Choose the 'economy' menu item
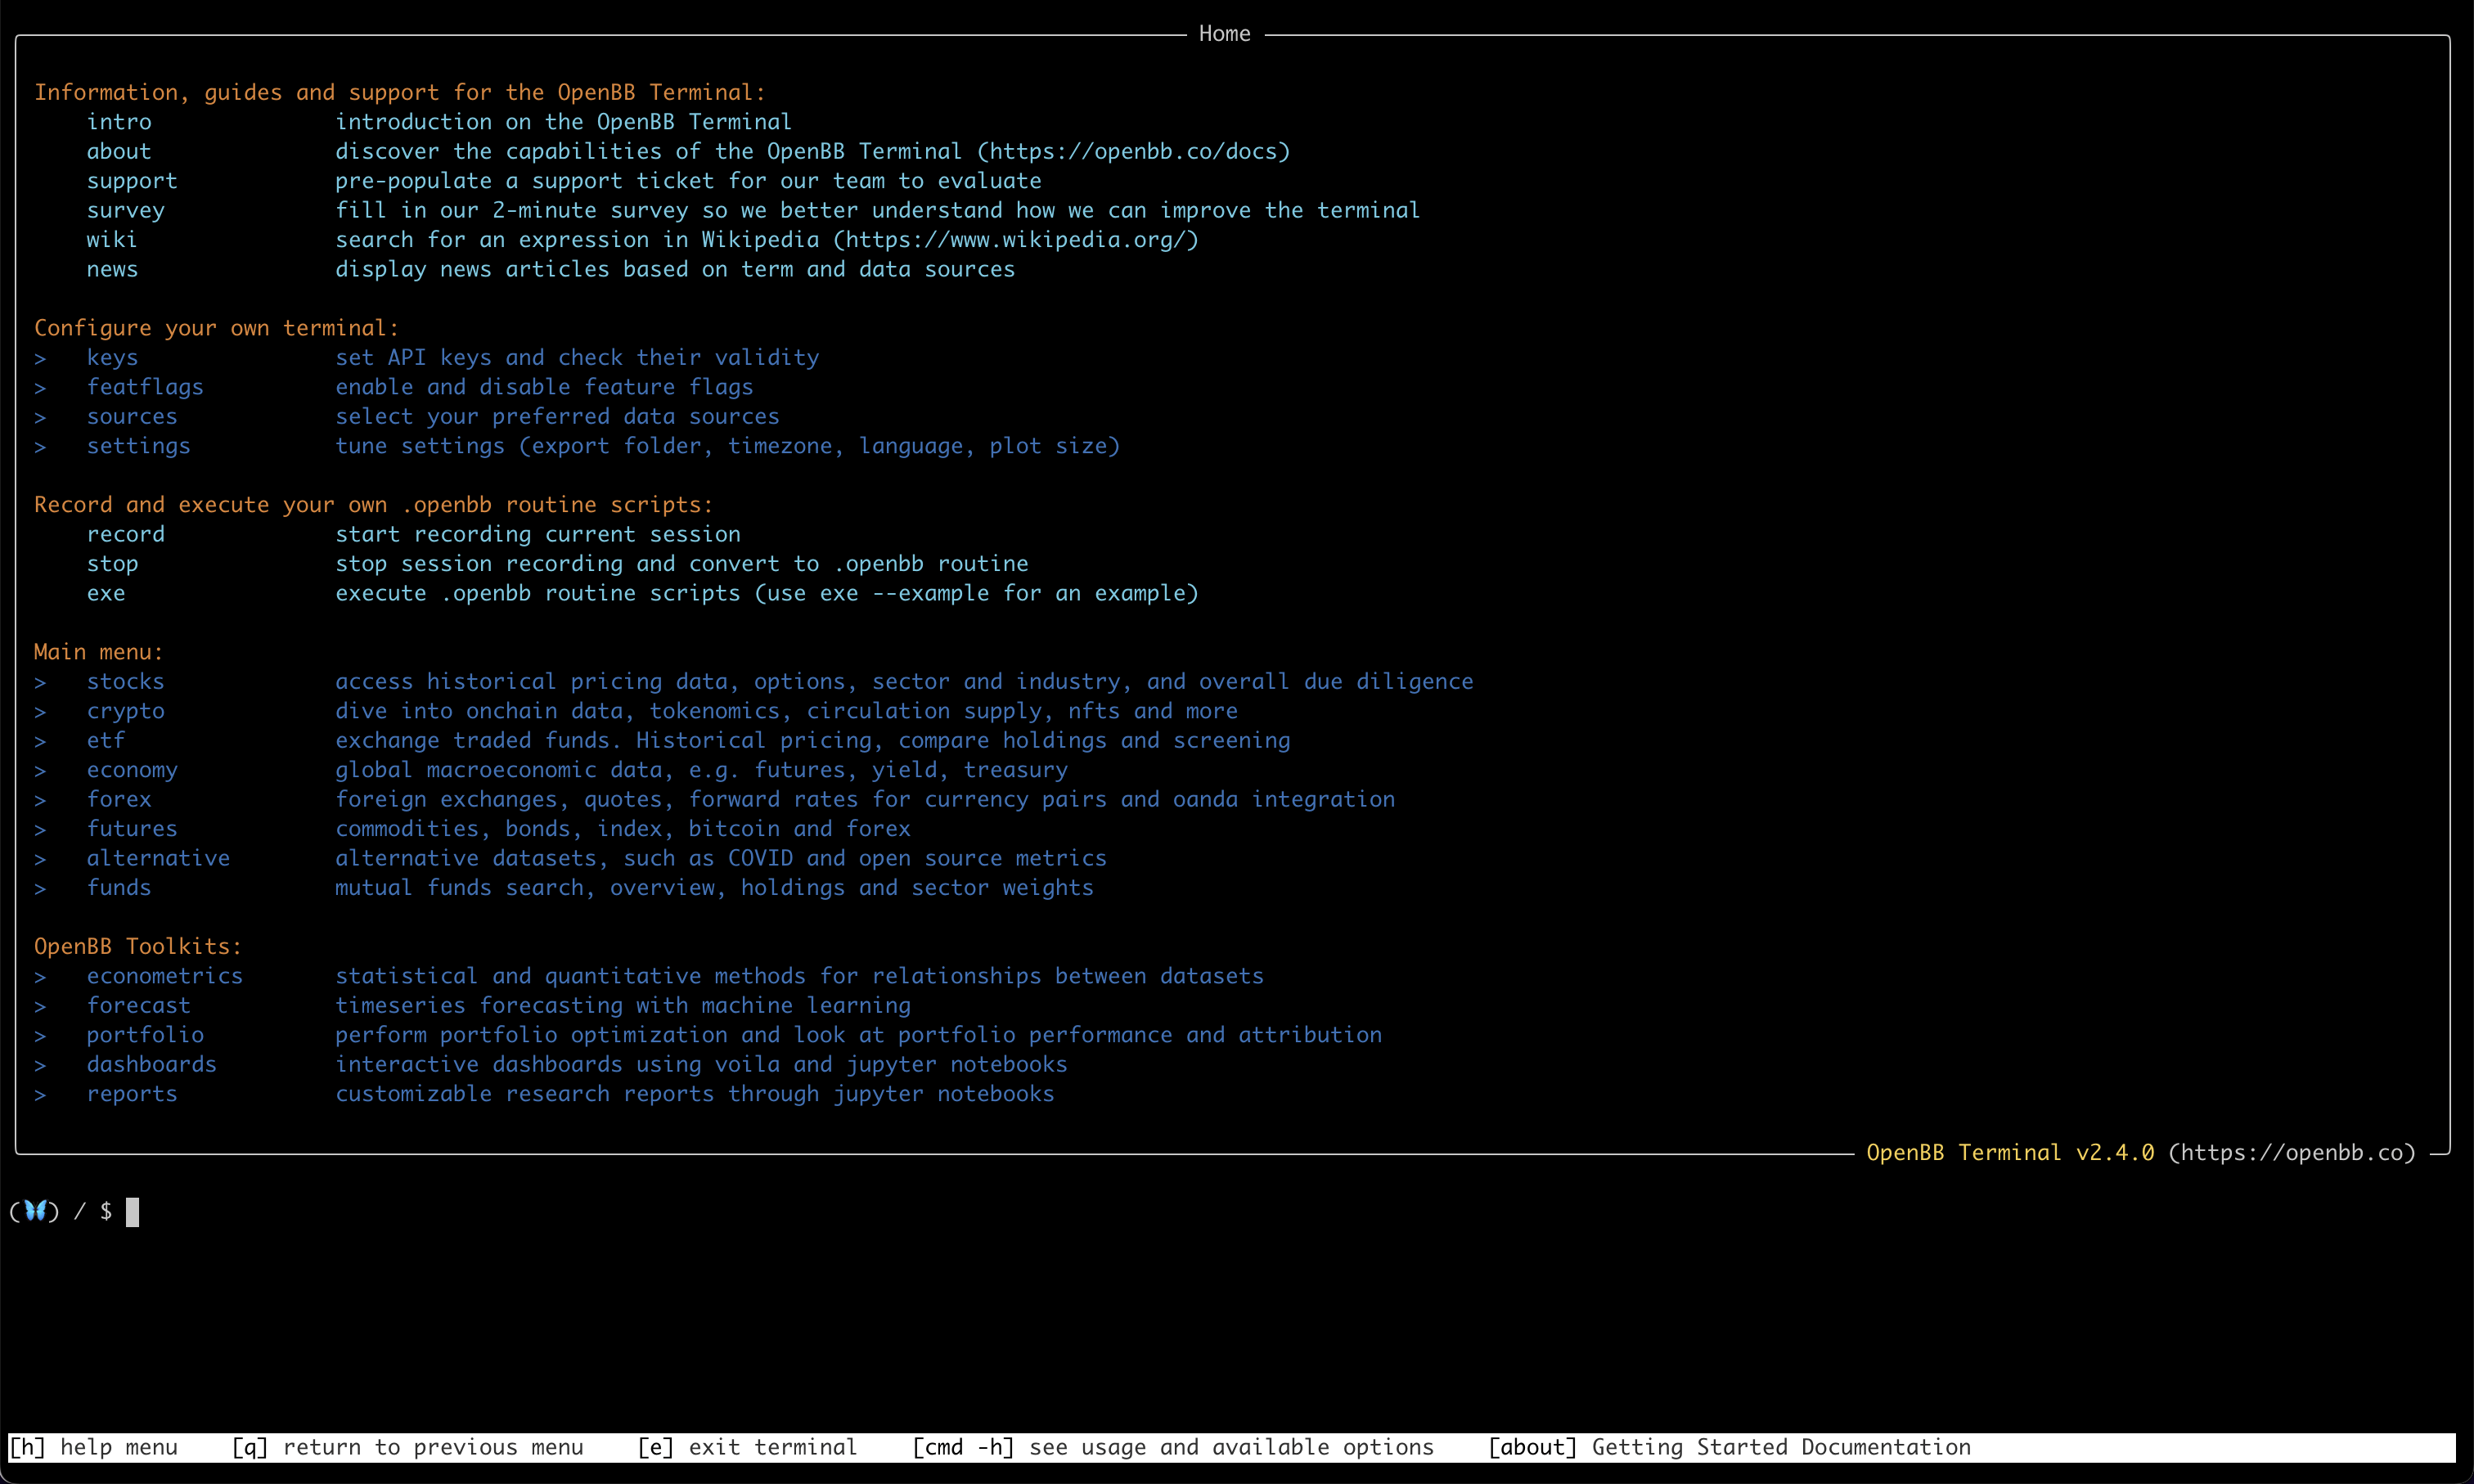Viewport: 2474px width, 1484px height. 132,770
